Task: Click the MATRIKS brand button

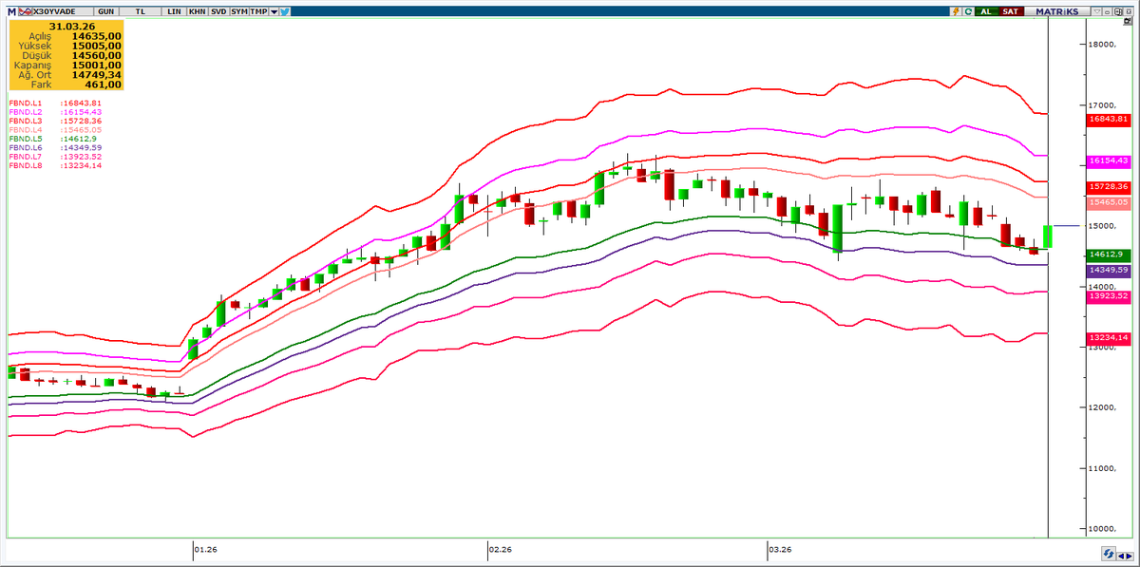Action: click(1057, 11)
